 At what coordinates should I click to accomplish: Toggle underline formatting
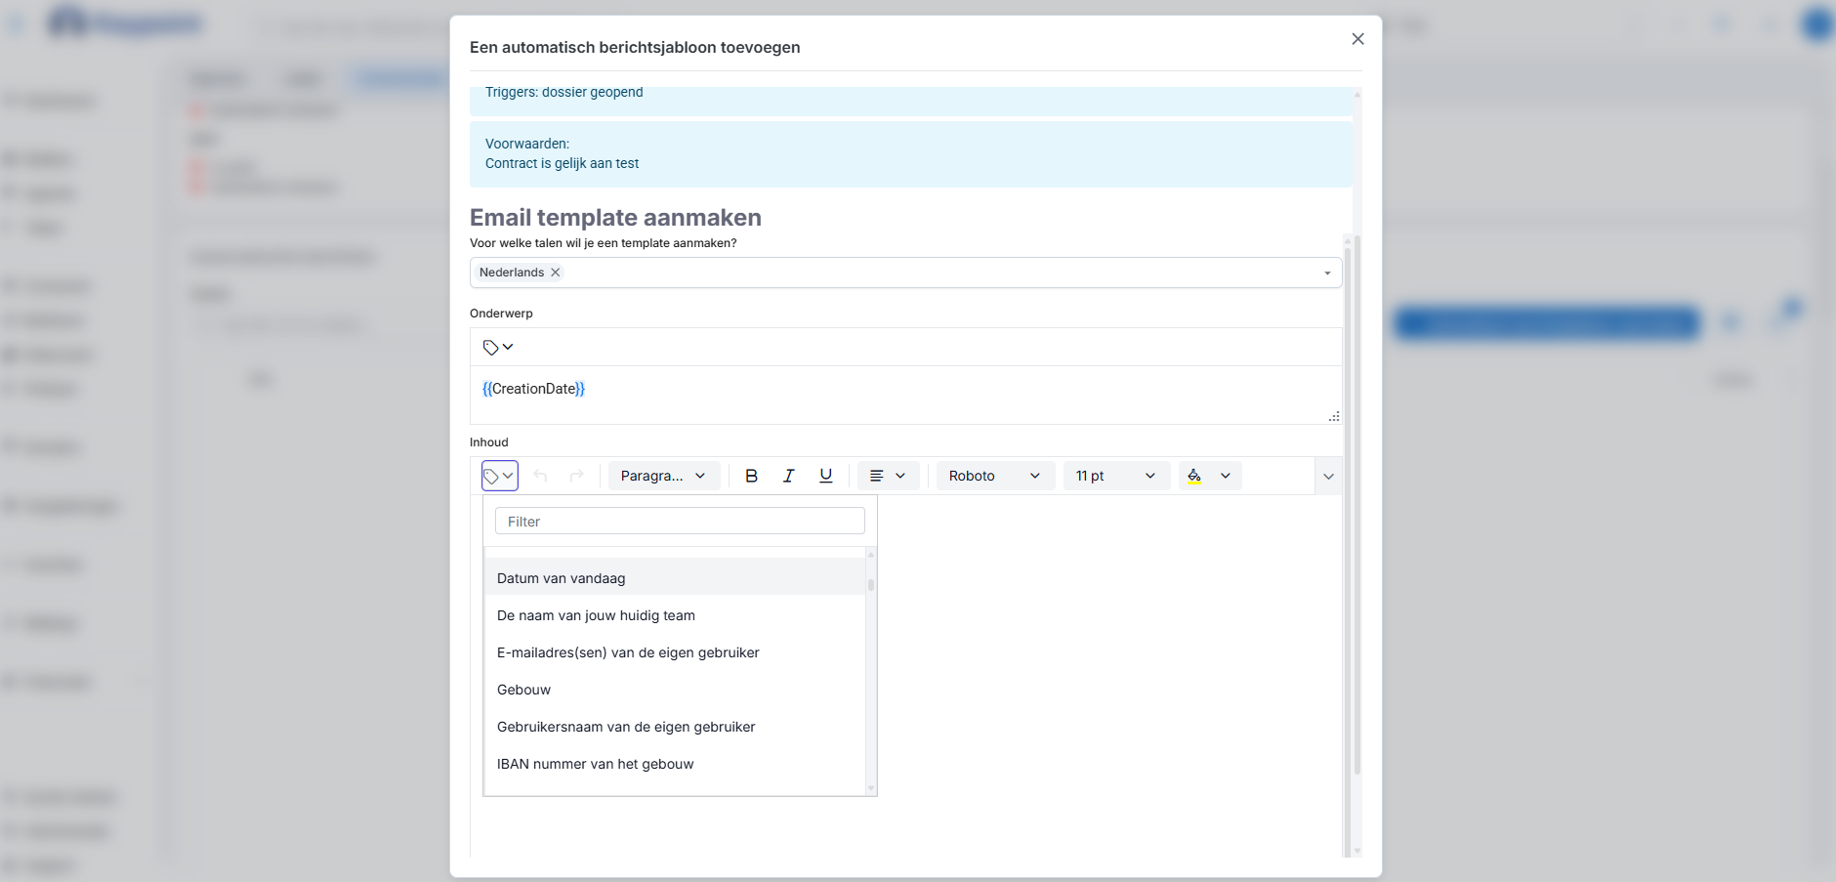coord(826,476)
